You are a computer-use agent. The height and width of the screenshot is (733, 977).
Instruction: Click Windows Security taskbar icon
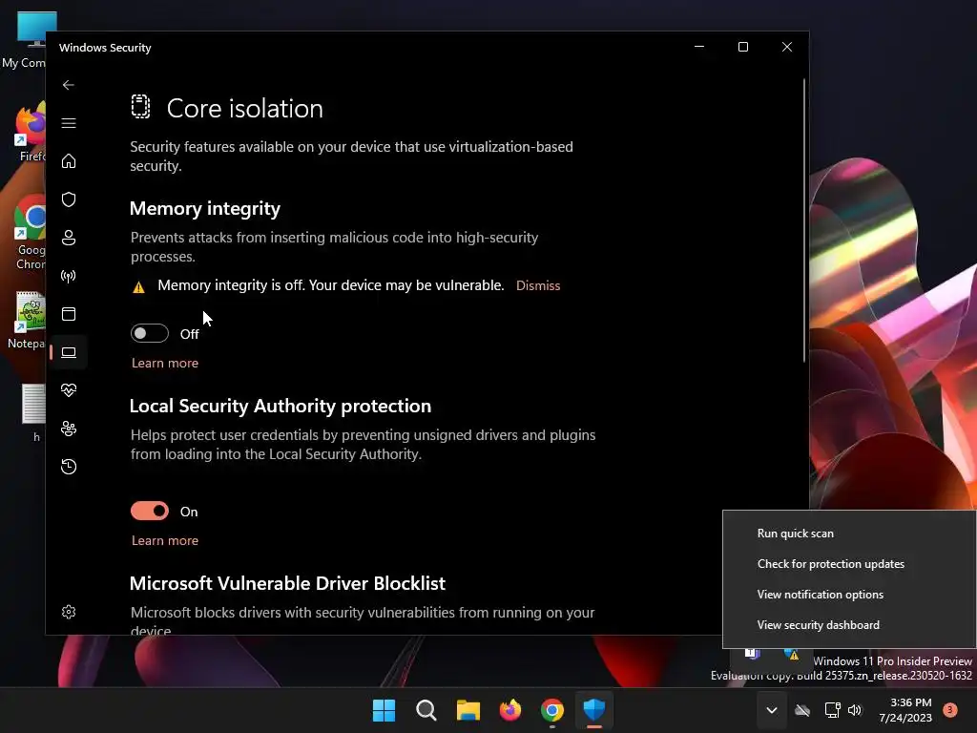click(594, 710)
